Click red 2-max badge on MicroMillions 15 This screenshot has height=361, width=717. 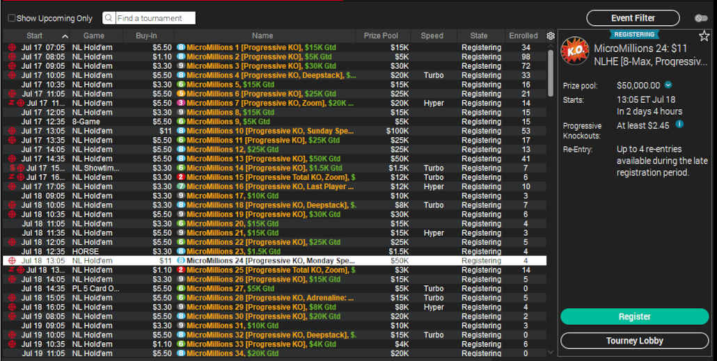tap(181, 177)
